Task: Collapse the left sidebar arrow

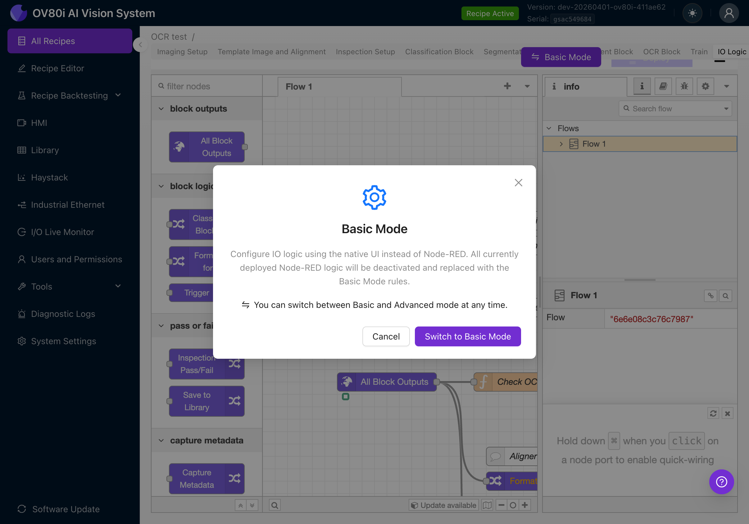Action: pos(140,45)
